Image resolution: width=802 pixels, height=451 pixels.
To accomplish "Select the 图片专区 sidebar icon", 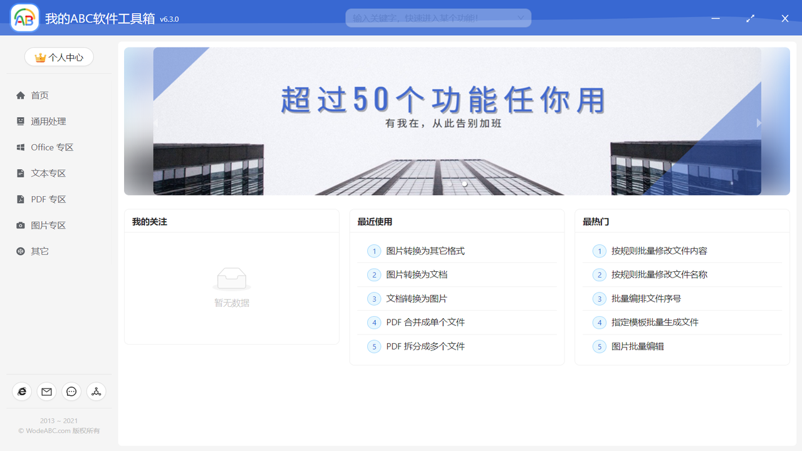I will coord(20,225).
